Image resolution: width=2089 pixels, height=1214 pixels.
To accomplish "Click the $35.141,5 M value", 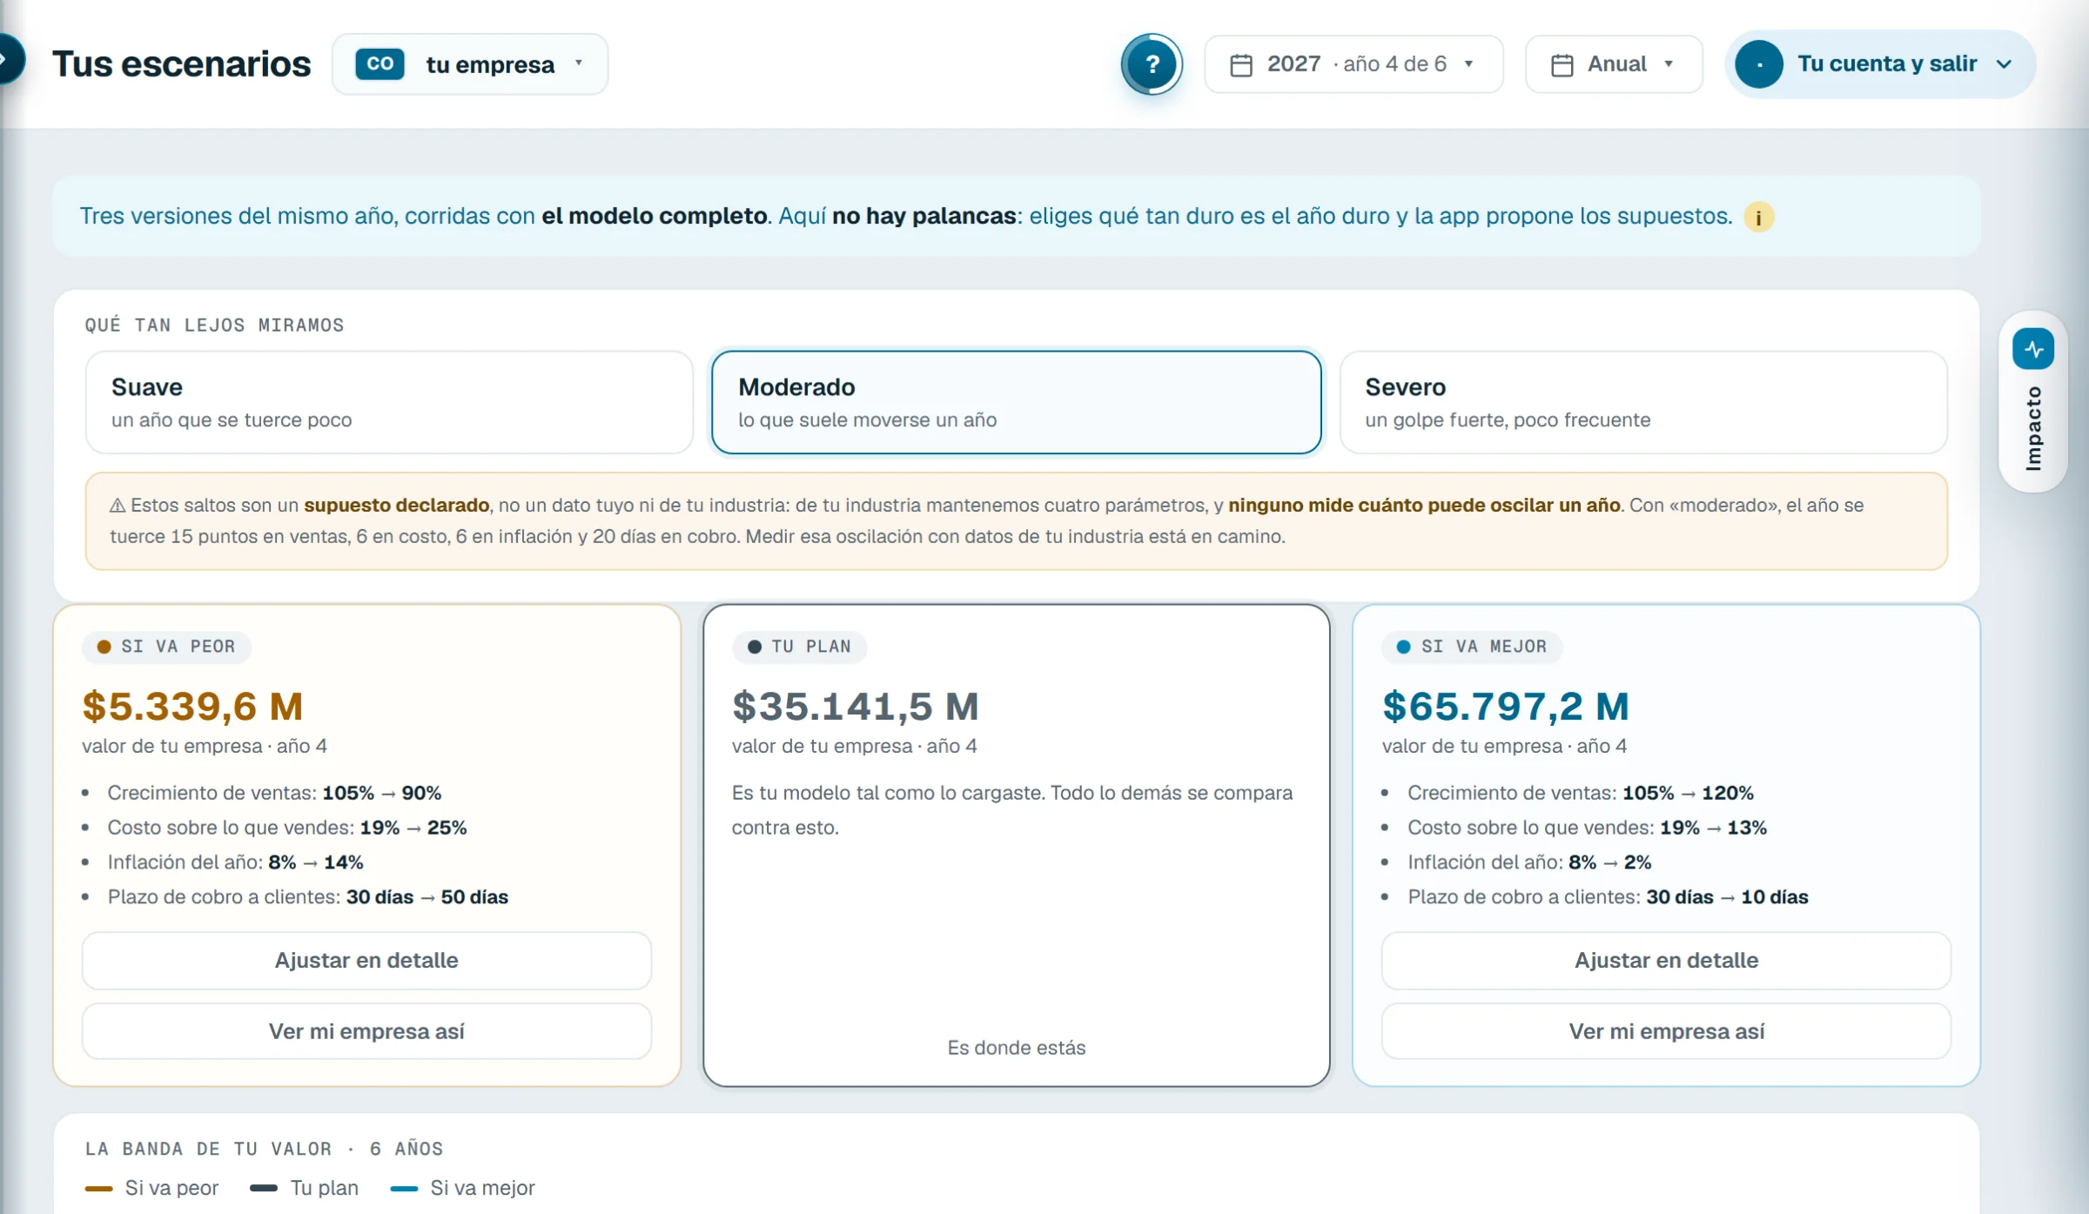I will coord(856,707).
